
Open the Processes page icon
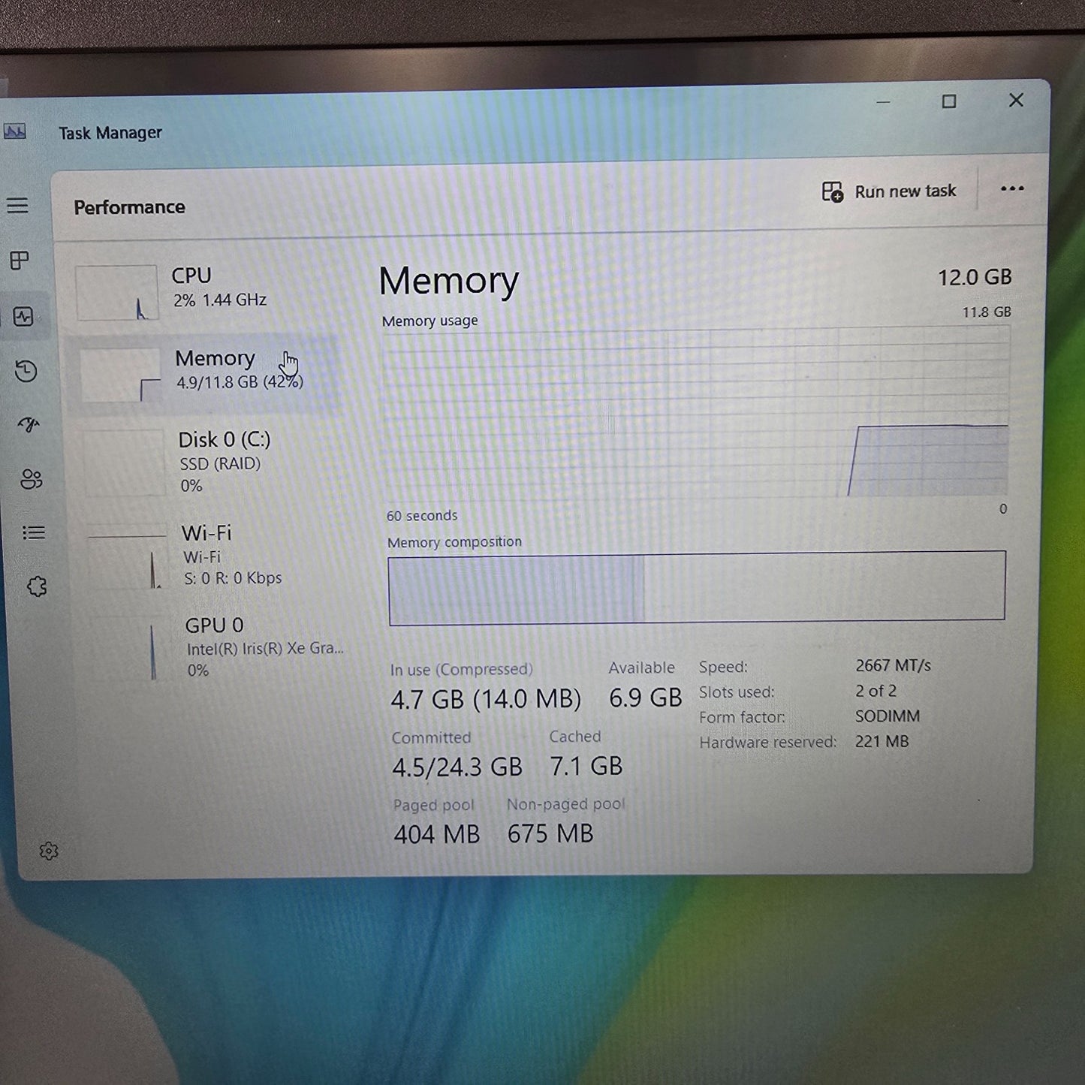(20, 261)
